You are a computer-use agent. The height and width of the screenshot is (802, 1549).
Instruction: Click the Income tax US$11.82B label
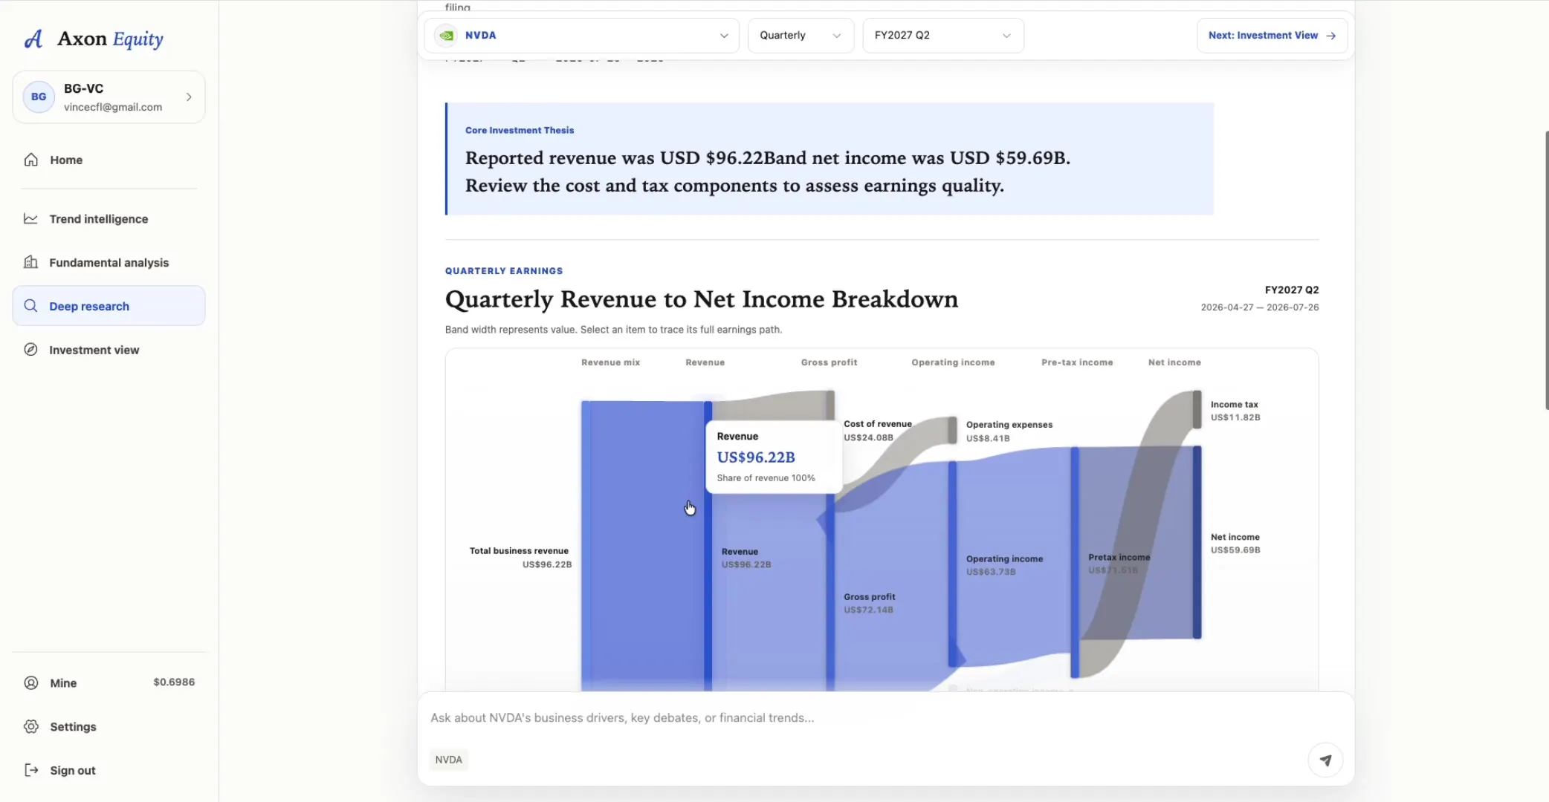coord(1235,411)
